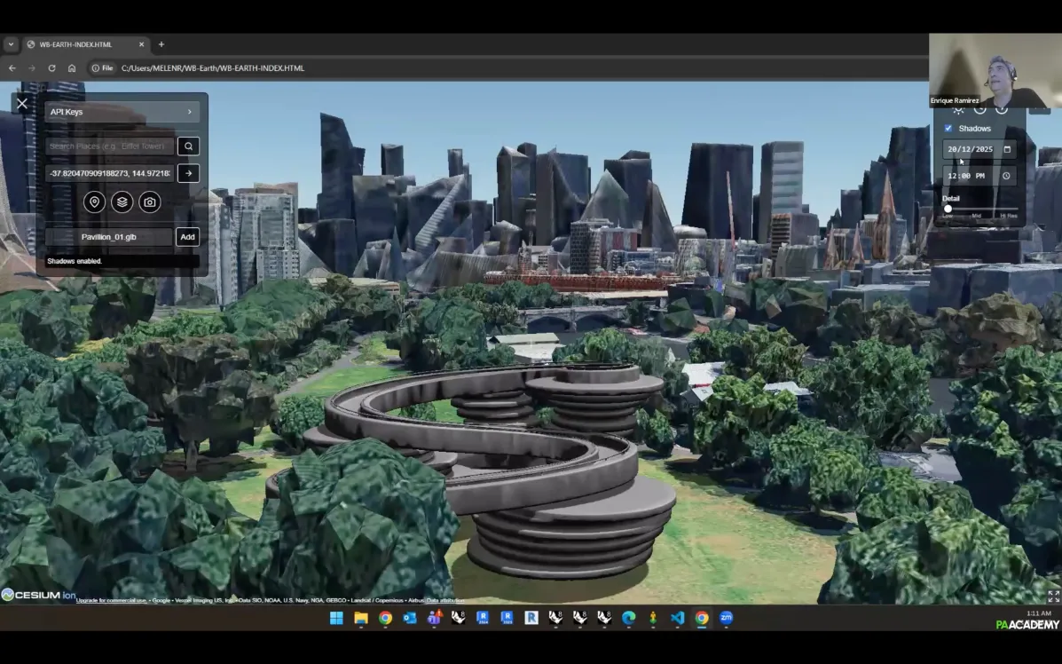Screen dimensions: 1062x664
Task: Click the go-to-coordinates arrow button
Action: click(x=188, y=173)
